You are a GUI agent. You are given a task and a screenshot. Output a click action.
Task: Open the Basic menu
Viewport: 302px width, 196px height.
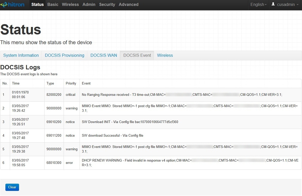53,4
